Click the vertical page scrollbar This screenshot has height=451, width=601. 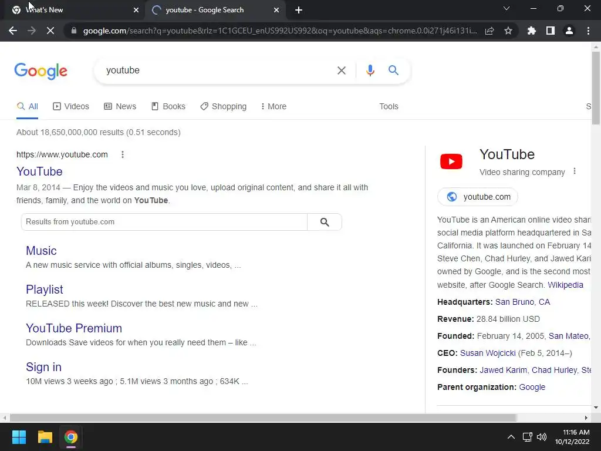pos(596,88)
